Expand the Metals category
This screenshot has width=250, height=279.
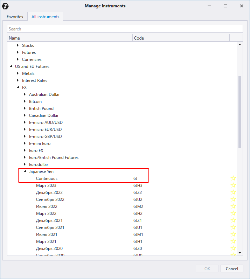[18, 74]
